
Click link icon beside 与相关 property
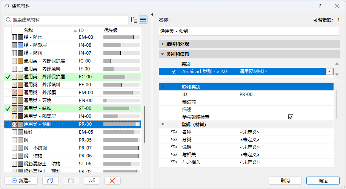tap(174, 154)
